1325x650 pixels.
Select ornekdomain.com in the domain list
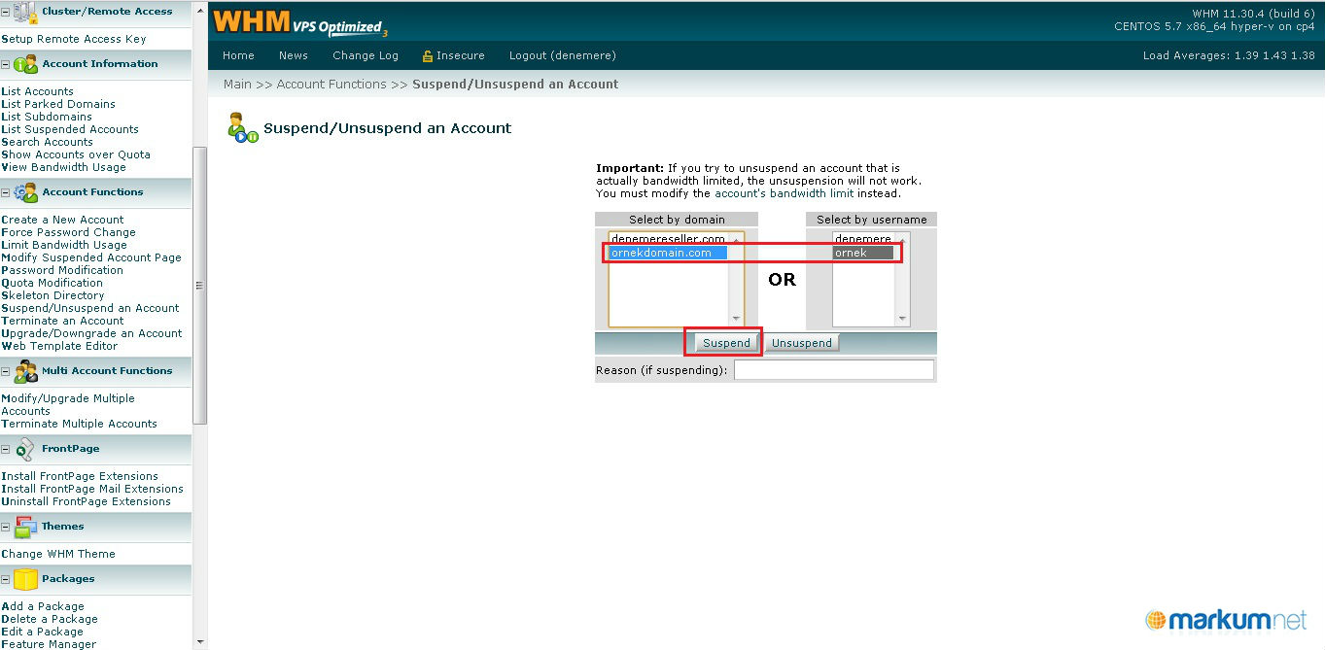(x=669, y=253)
